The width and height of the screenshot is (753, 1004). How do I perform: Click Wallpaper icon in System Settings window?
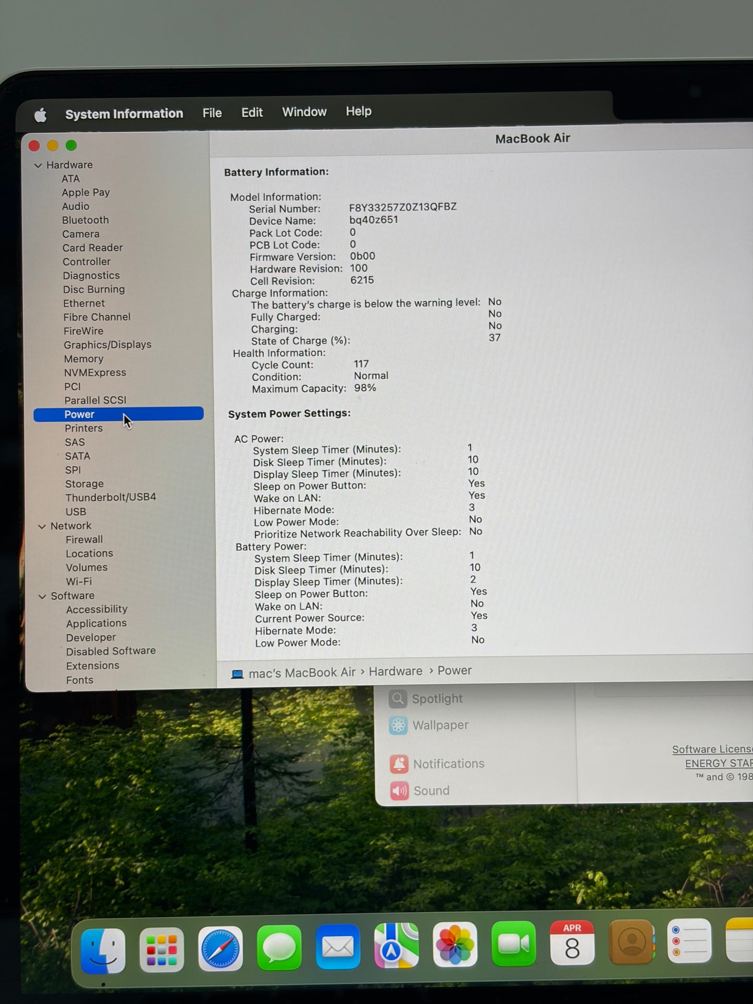pyautogui.click(x=398, y=725)
